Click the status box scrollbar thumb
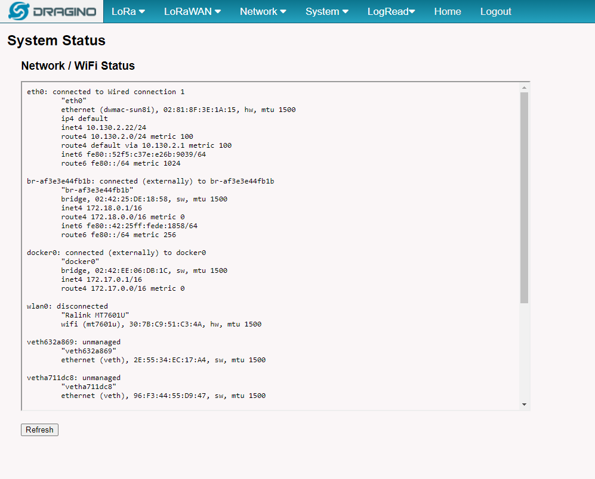 coord(524,197)
